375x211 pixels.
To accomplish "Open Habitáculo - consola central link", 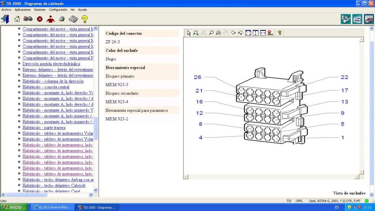I will click(x=46, y=87).
